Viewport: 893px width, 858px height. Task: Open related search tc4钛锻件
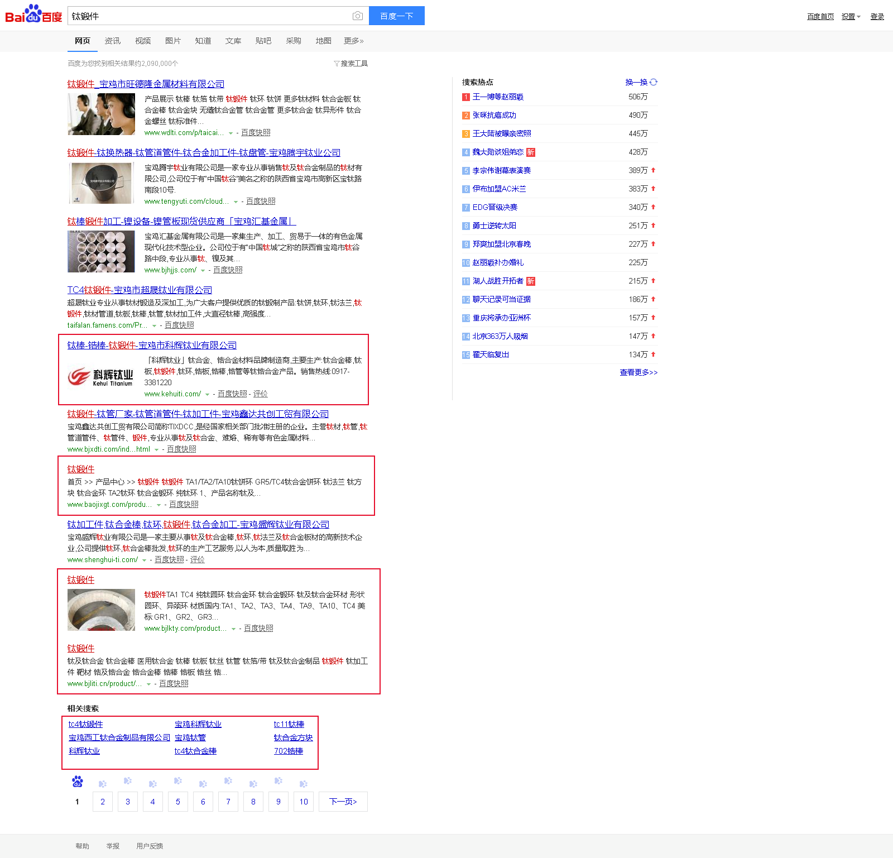click(86, 724)
